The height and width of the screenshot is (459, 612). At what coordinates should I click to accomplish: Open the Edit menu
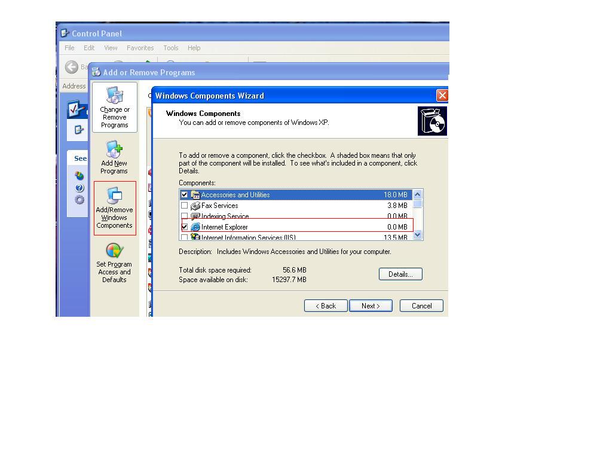click(89, 48)
